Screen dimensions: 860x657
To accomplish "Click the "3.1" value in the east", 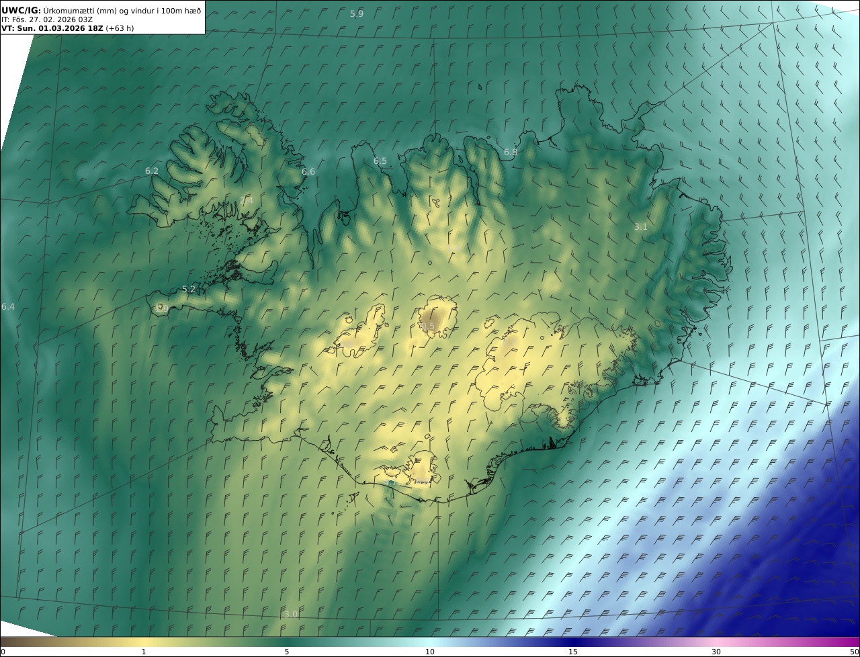I will coord(641,227).
